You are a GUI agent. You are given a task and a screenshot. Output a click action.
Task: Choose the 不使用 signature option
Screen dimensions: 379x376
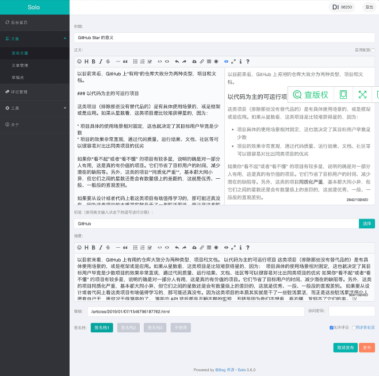[181, 328]
